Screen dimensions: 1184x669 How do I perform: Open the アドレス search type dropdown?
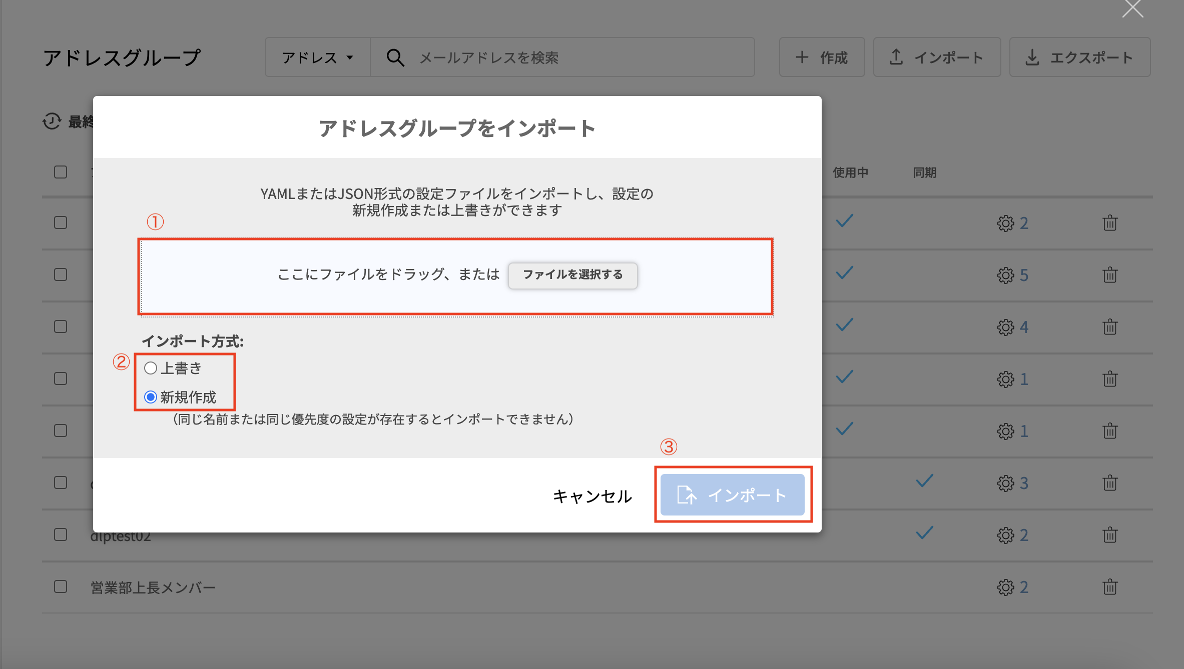[x=318, y=57]
